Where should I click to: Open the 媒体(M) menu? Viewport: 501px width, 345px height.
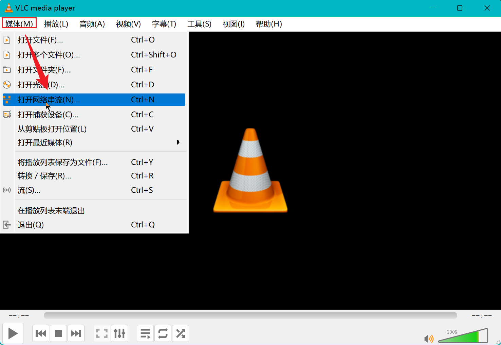pyautogui.click(x=19, y=24)
